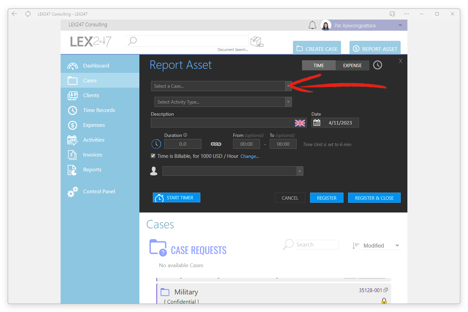468x312 pixels.
Task: Click the lock icon on Military case
Action: (x=384, y=301)
